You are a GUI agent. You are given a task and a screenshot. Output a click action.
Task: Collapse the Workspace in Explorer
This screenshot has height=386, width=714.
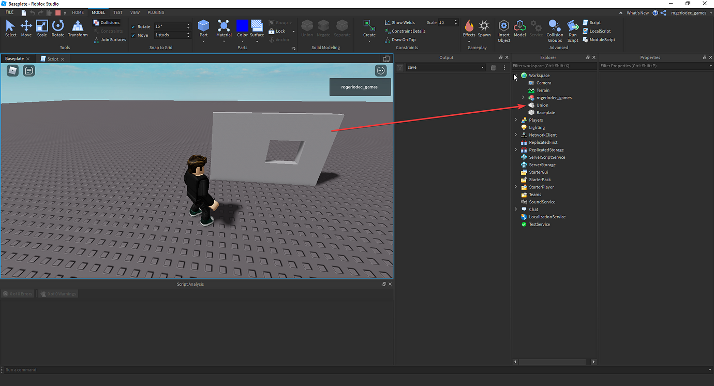(x=515, y=75)
